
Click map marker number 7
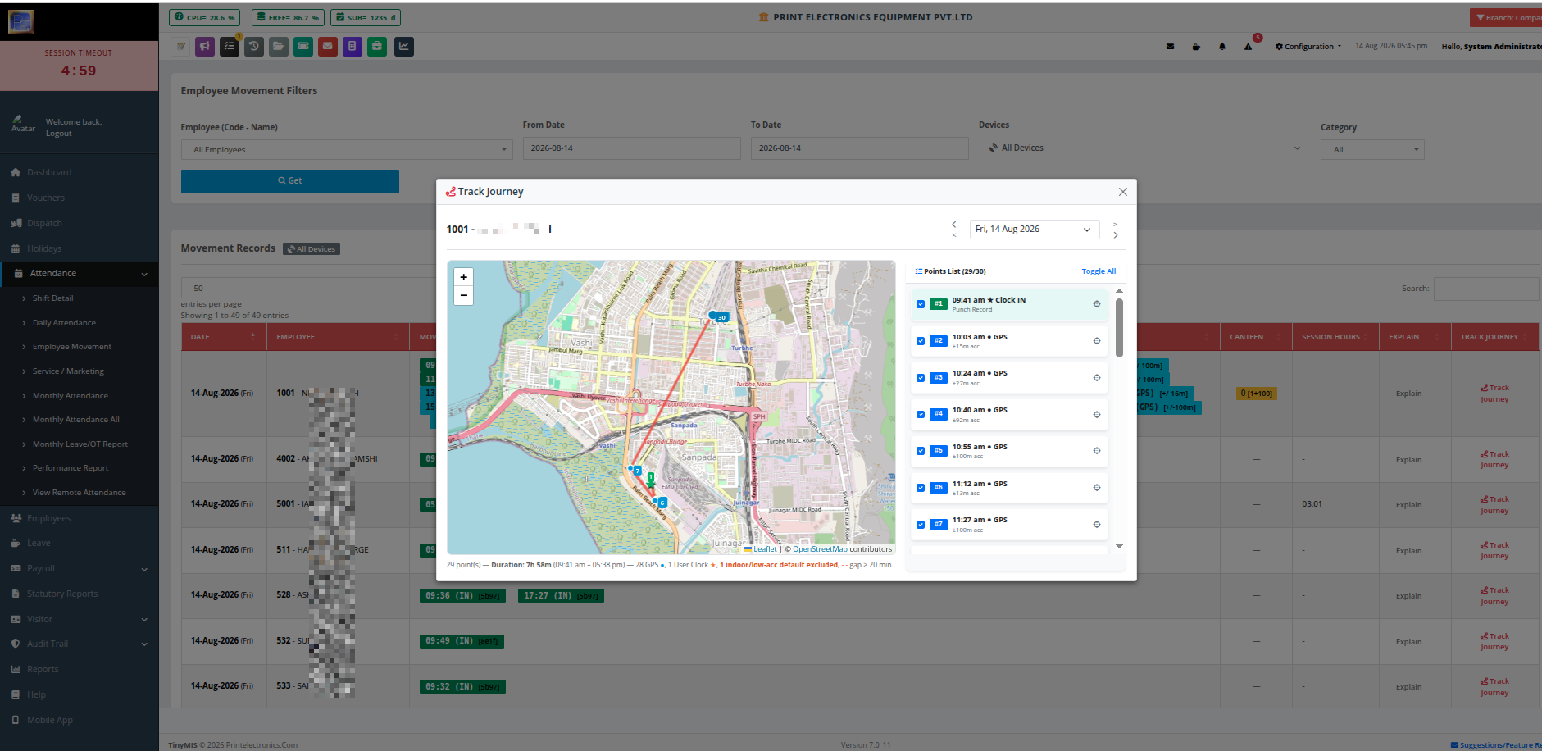[637, 471]
